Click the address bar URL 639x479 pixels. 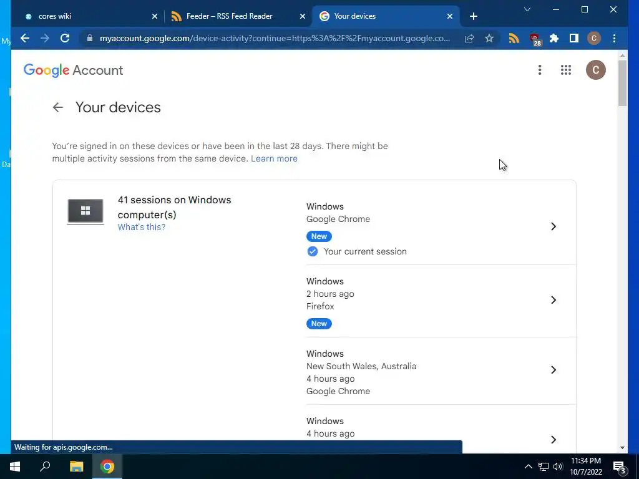pos(275,38)
